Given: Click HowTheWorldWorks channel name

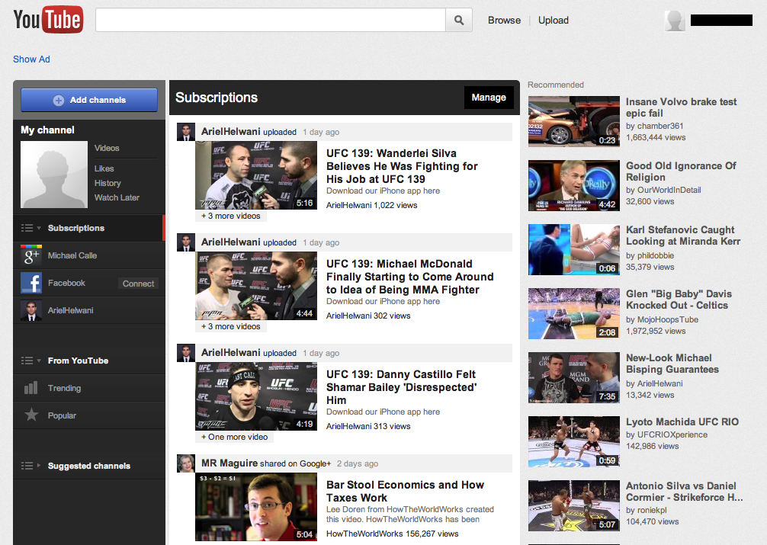Looking at the screenshot, I should pos(364,534).
